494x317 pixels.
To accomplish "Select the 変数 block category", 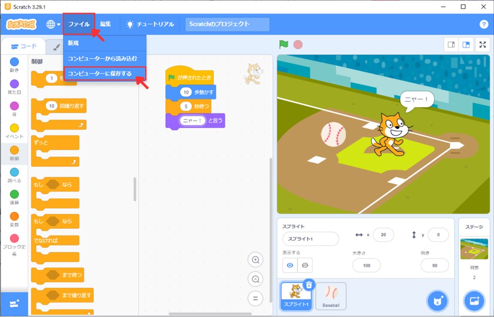I will [x=14, y=219].
